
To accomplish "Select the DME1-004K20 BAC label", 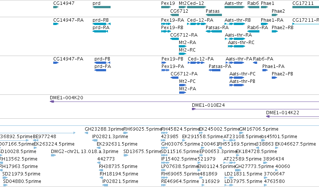I will (66, 98).
